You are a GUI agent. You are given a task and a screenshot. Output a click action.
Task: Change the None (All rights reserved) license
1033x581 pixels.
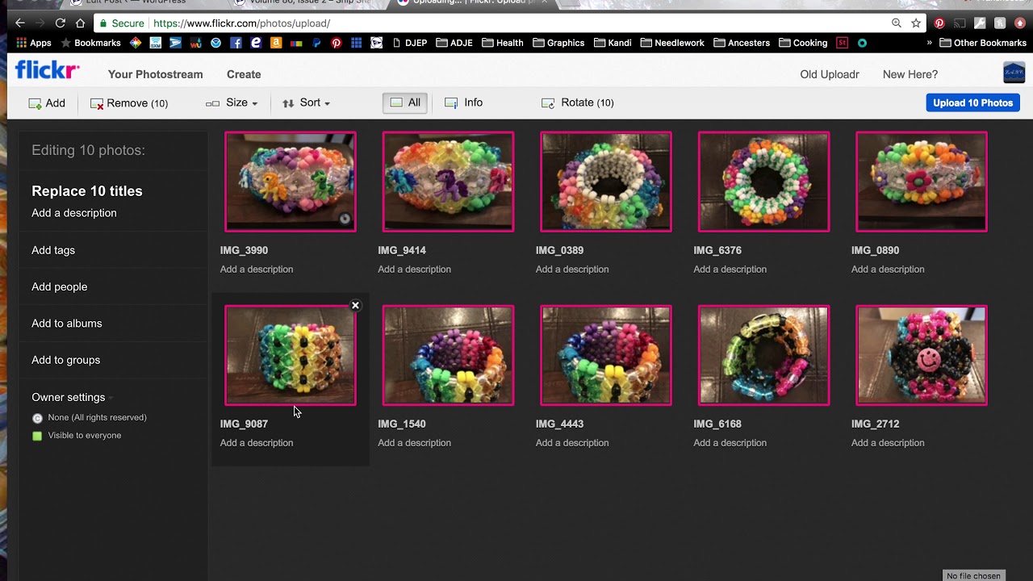coord(90,417)
